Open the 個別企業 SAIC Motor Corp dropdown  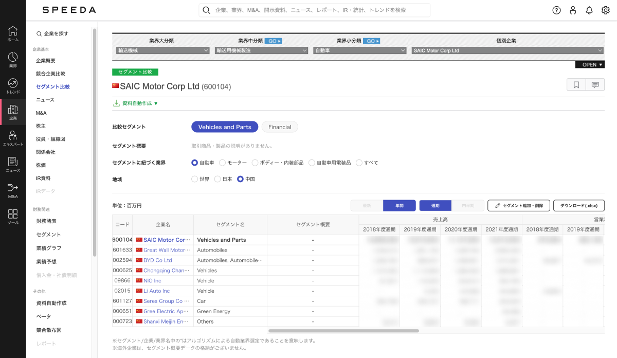pyautogui.click(x=507, y=50)
